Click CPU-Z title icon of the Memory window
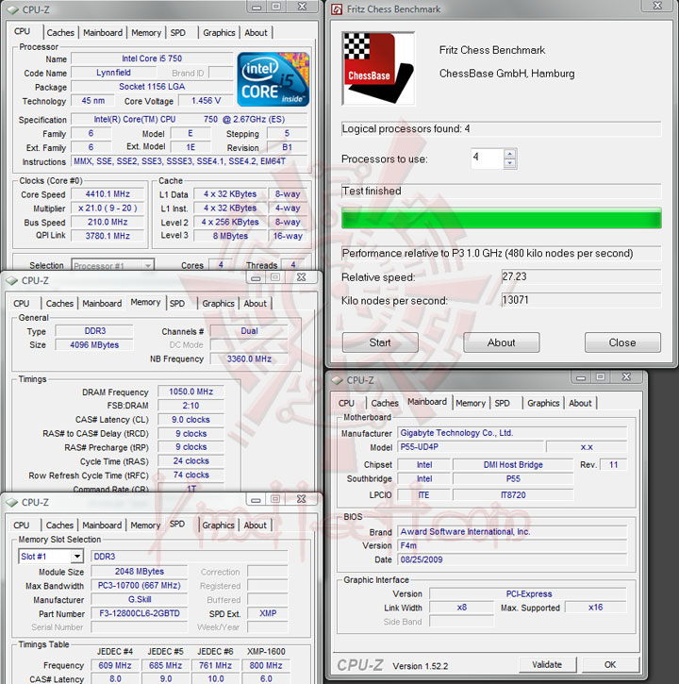The width and height of the screenshot is (679, 684). (12, 280)
